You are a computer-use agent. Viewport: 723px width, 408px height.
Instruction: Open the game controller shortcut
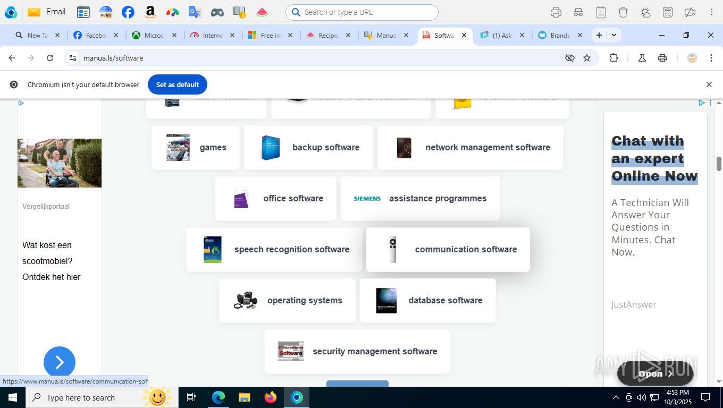click(x=217, y=12)
